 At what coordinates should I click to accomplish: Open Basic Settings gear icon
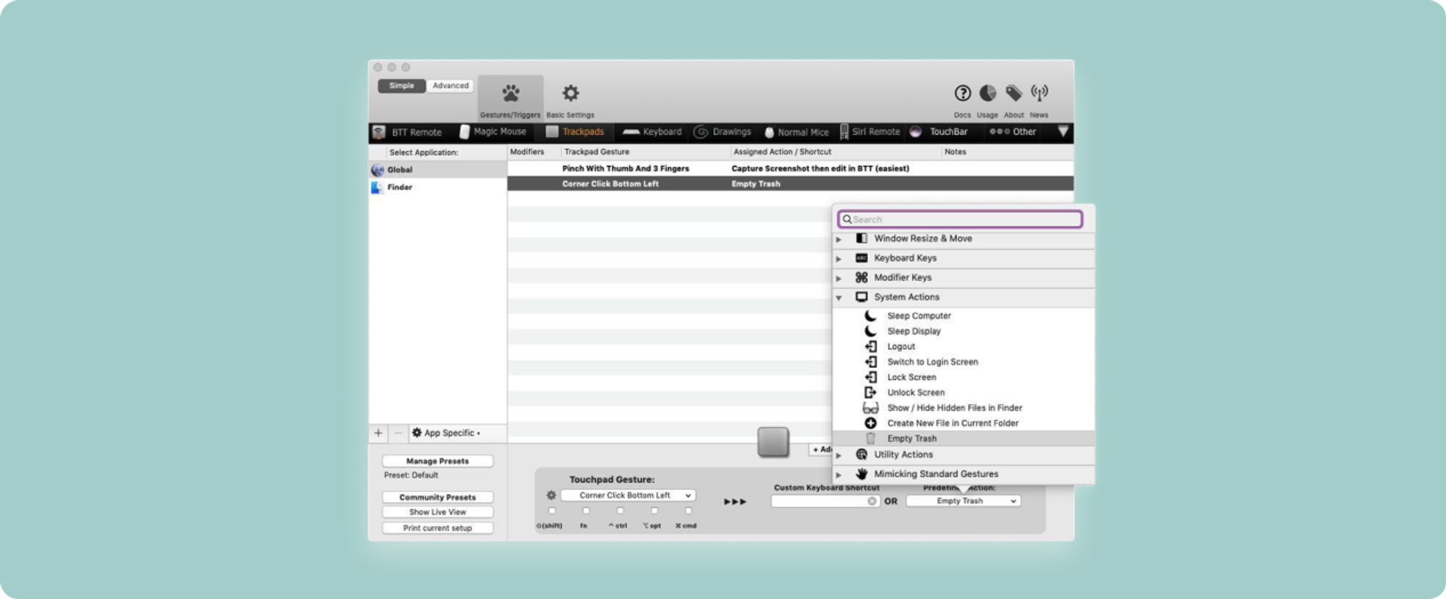[x=570, y=94]
